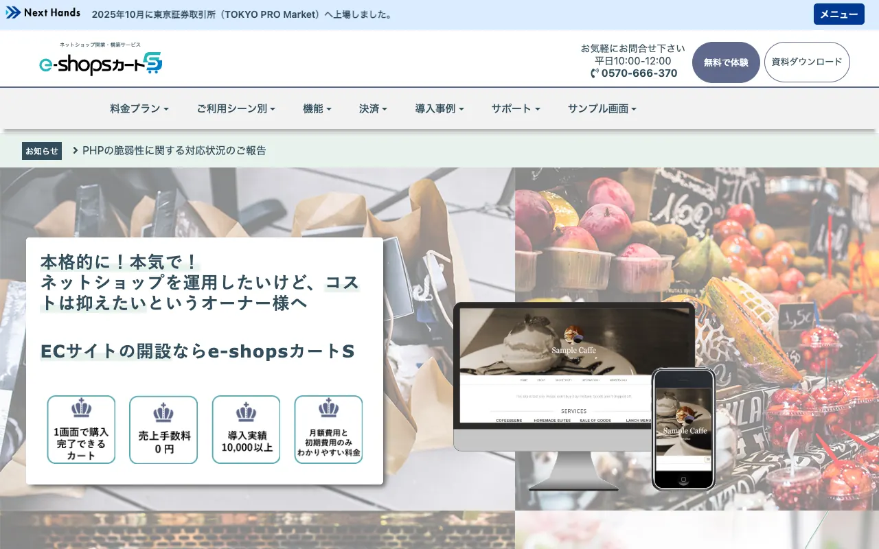
Task: Open the blue メニュー button
Action: point(839,14)
